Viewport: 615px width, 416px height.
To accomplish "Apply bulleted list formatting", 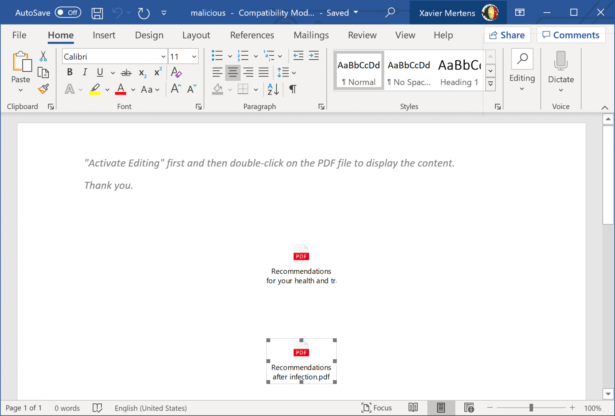I will [217, 56].
